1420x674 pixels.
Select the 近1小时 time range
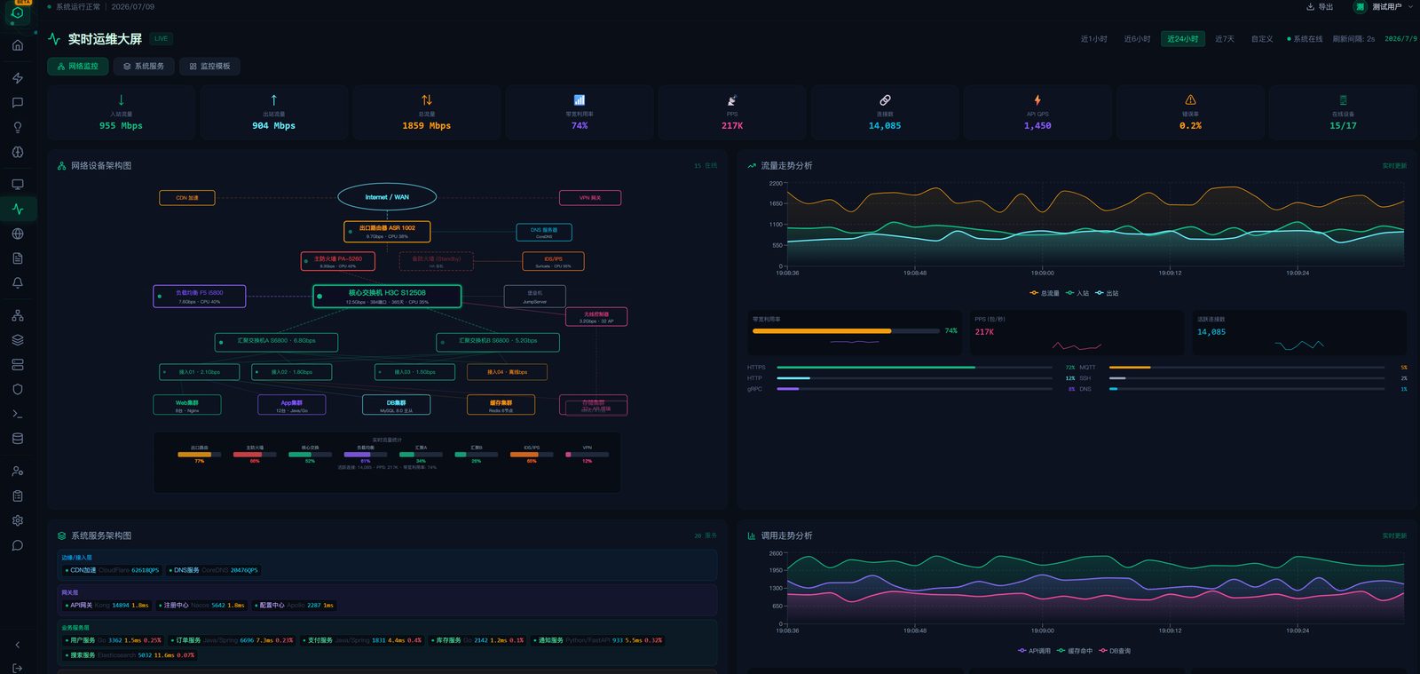(1093, 39)
